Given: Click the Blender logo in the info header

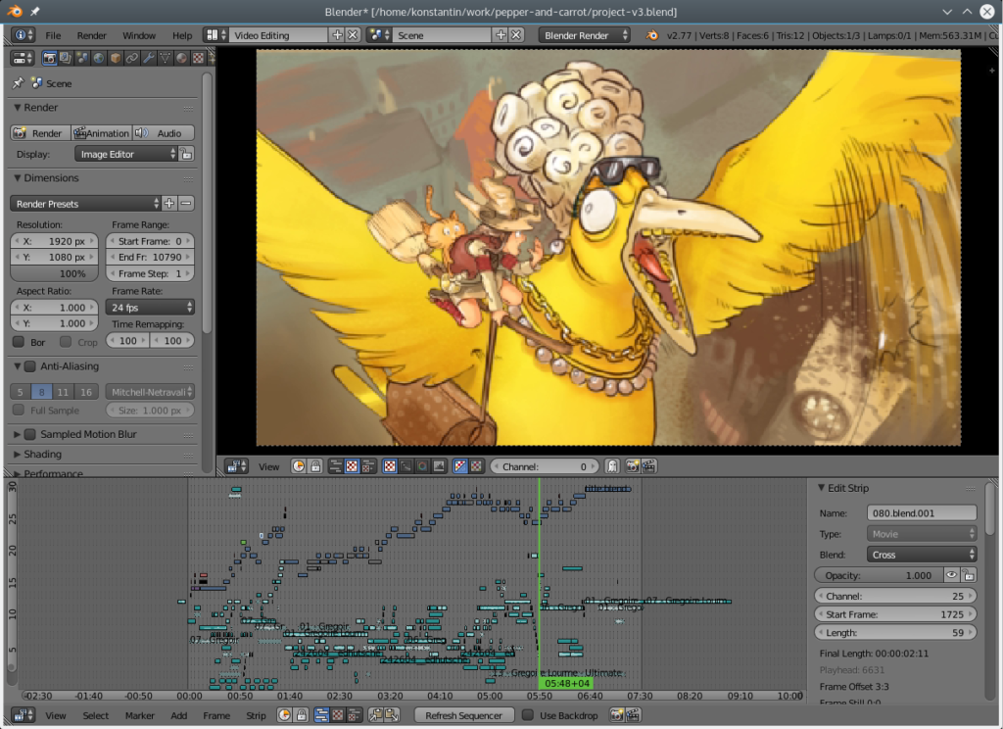Looking at the screenshot, I should 651,35.
